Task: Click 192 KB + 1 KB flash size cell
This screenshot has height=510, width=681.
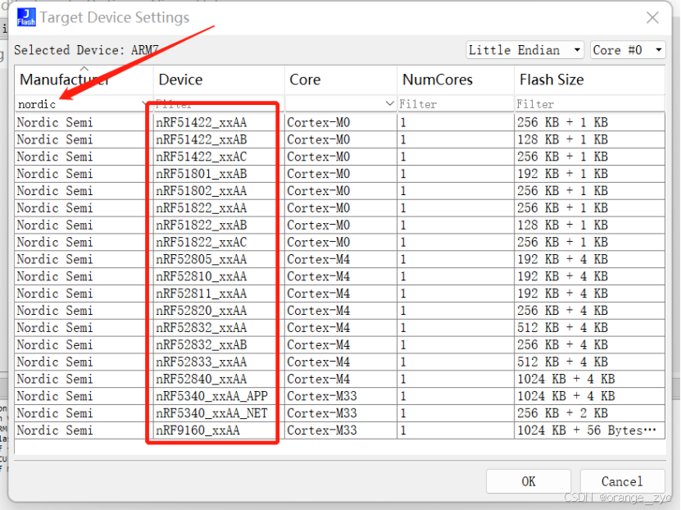Action: (x=562, y=174)
